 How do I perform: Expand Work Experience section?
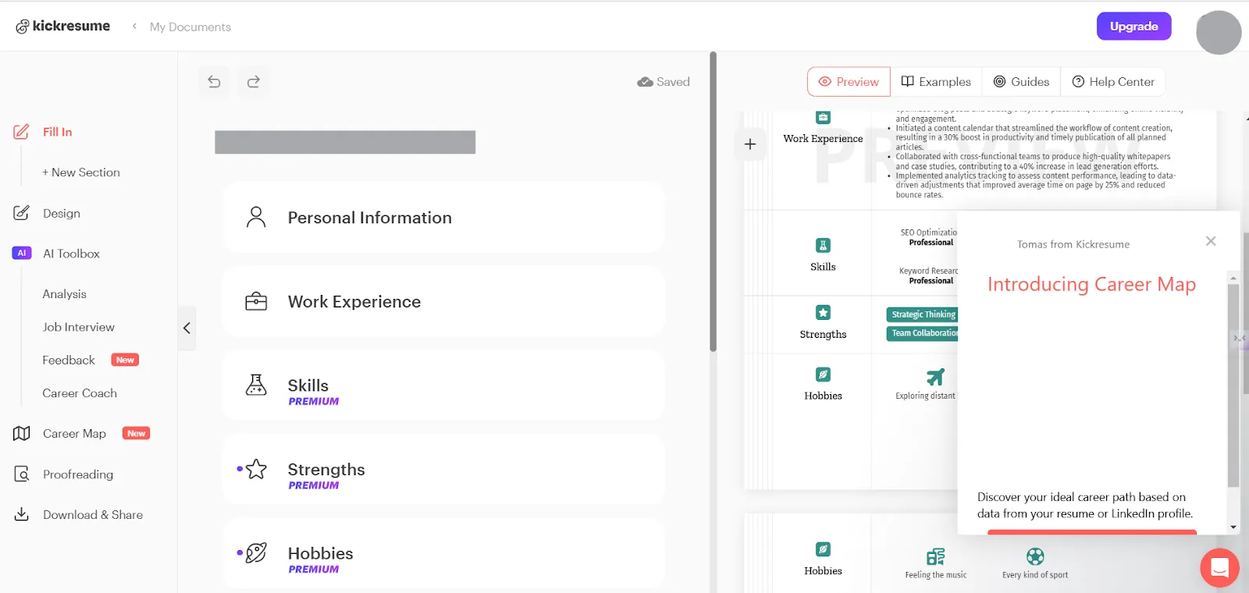click(443, 301)
